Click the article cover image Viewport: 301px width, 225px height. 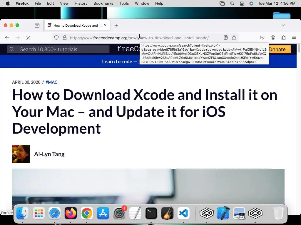tap(148, 187)
